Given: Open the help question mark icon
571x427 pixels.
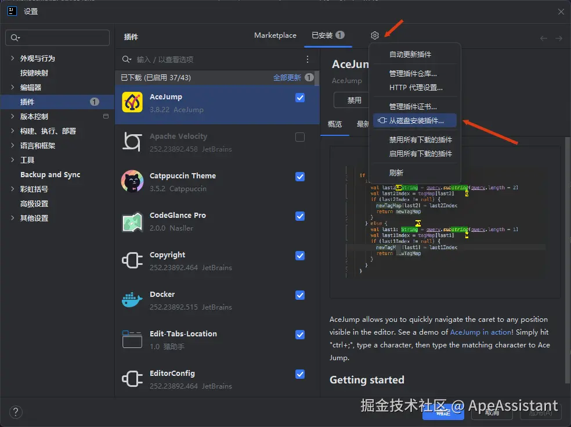Looking at the screenshot, I should [16, 412].
